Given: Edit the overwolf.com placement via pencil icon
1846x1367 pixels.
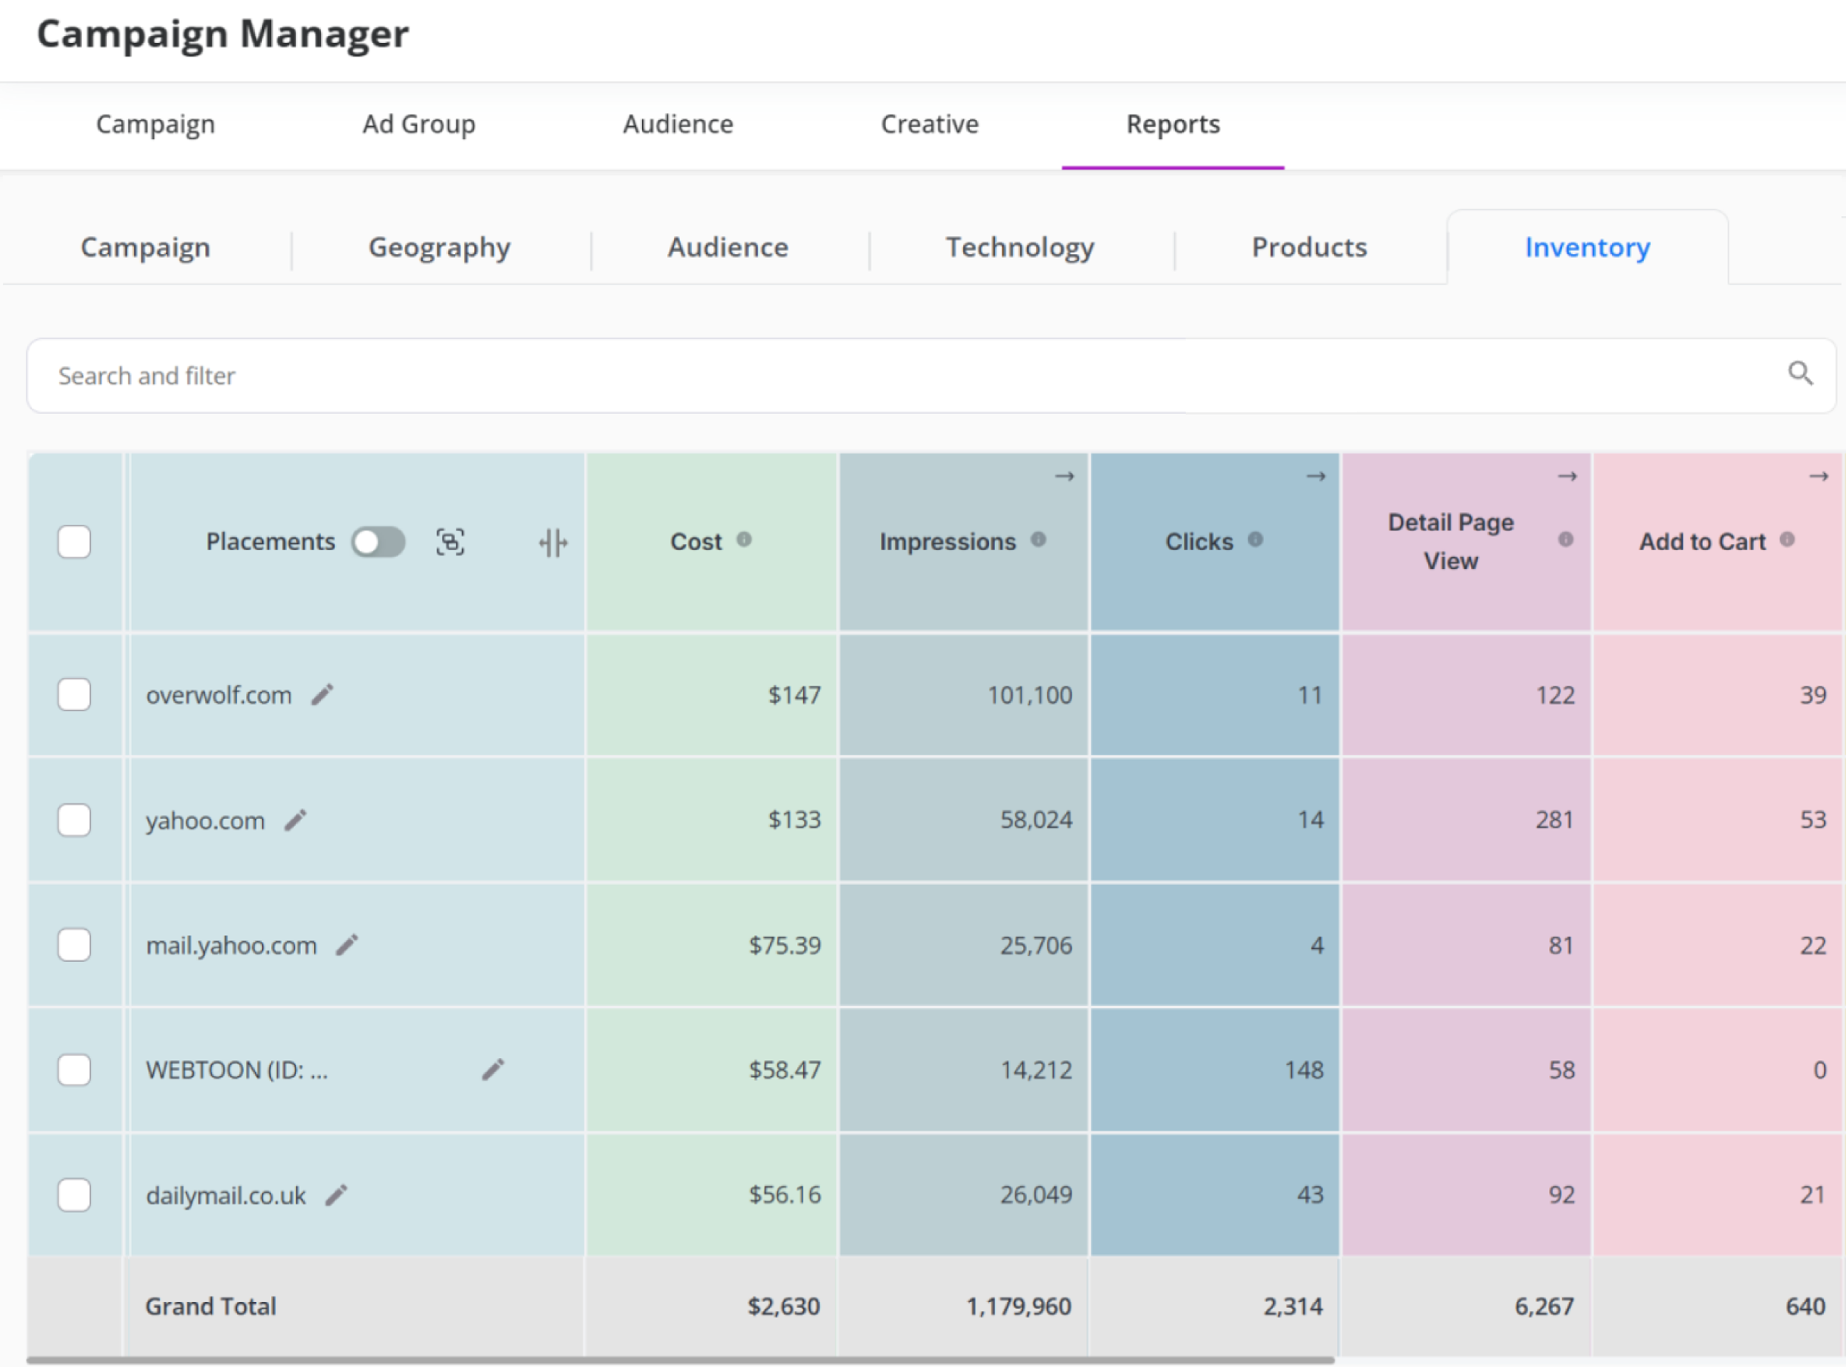Looking at the screenshot, I should [322, 694].
